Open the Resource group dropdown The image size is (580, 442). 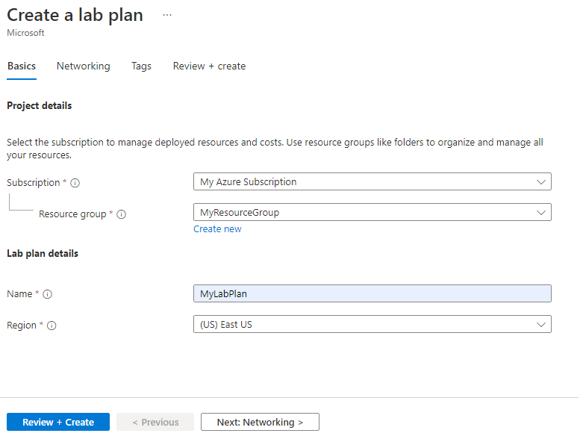(372, 212)
